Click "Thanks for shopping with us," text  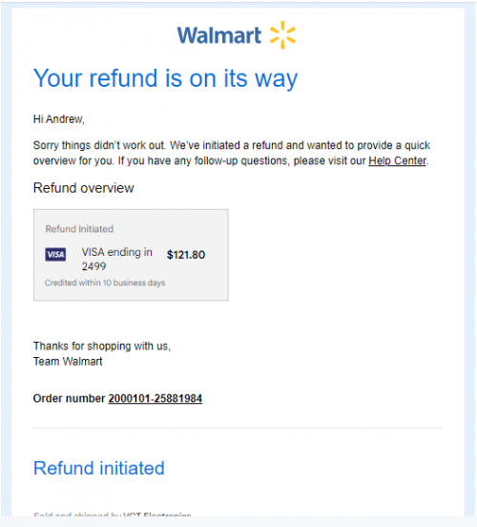point(102,346)
